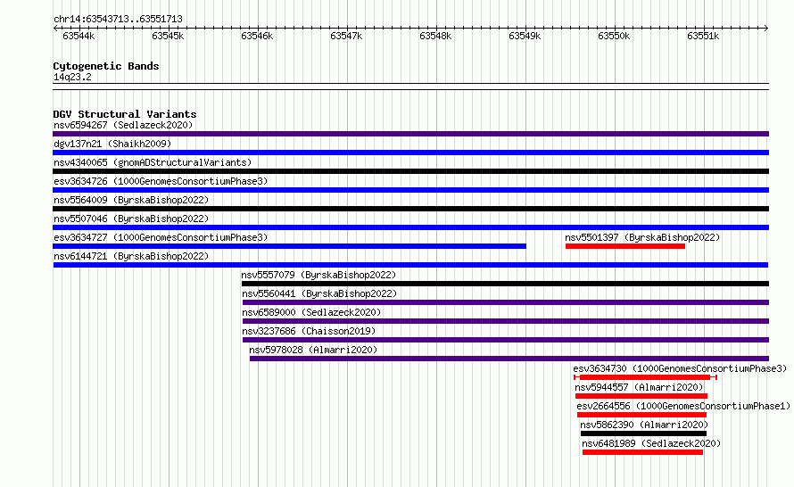The width and height of the screenshot is (794, 487).
Task: Click the black bar under nsv4340065
Action: coord(410,171)
